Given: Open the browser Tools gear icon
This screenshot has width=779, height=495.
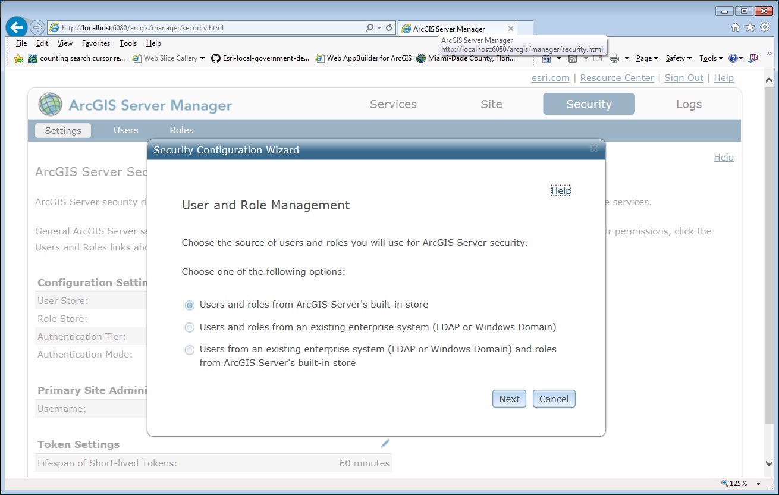Looking at the screenshot, I should tap(764, 27).
